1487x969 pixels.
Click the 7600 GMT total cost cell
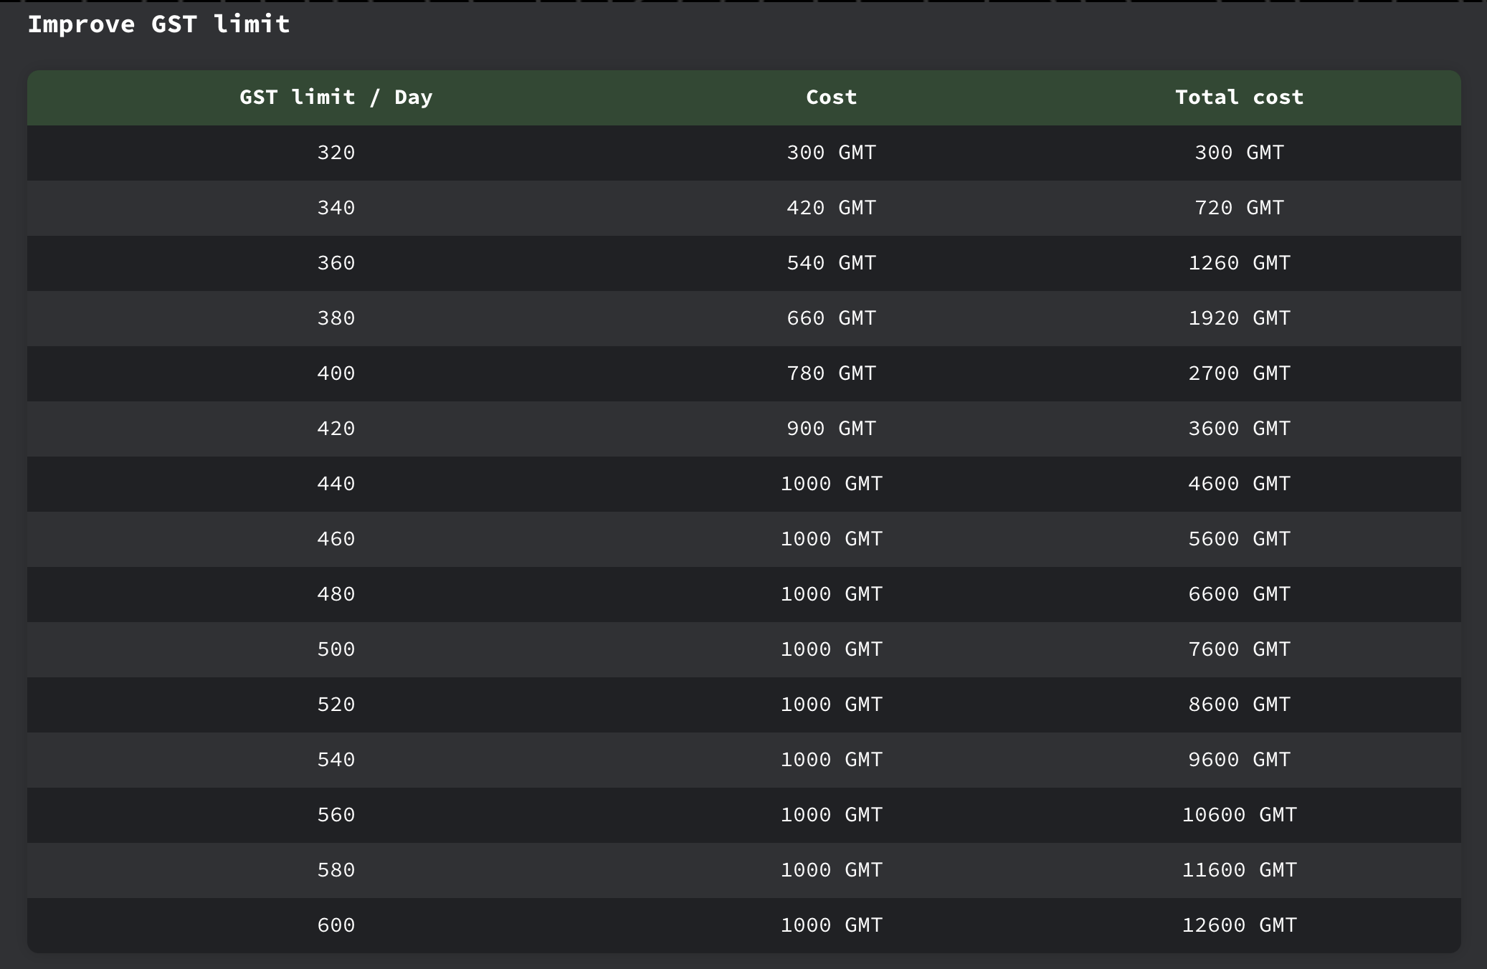1239,649
